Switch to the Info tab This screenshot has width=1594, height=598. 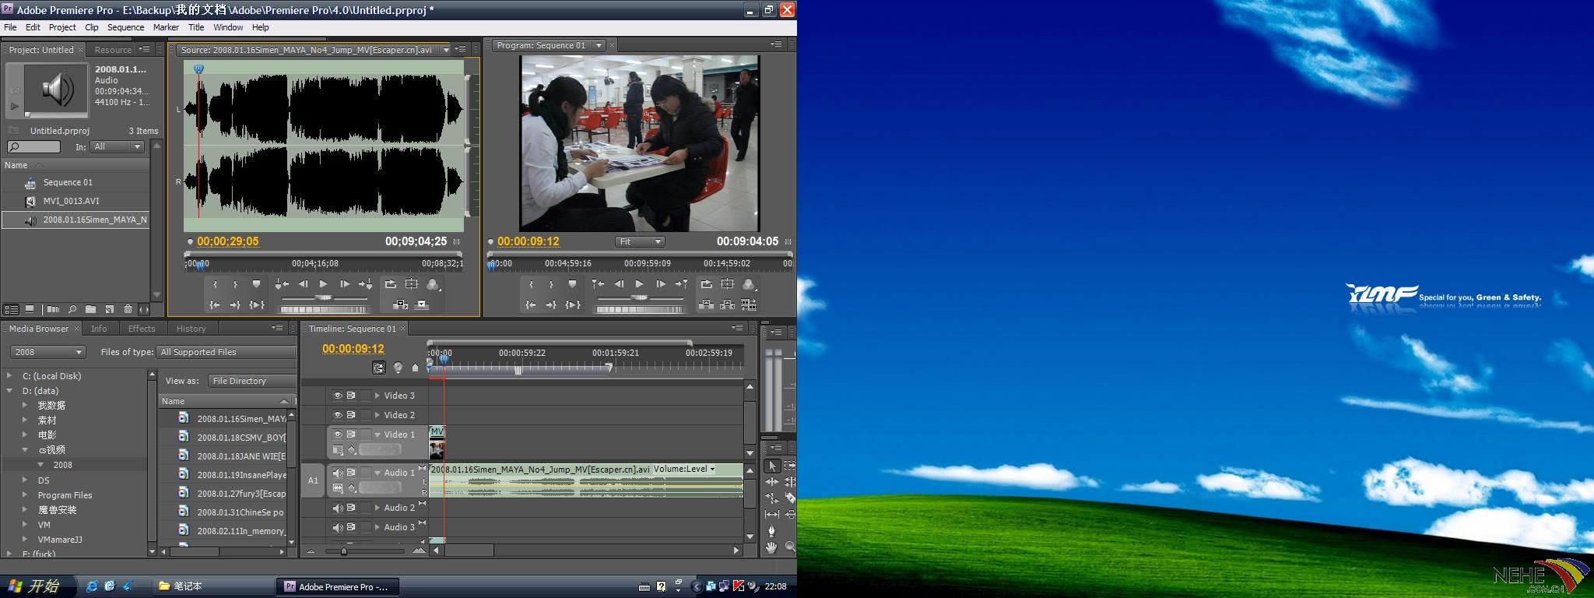[99, 329]
